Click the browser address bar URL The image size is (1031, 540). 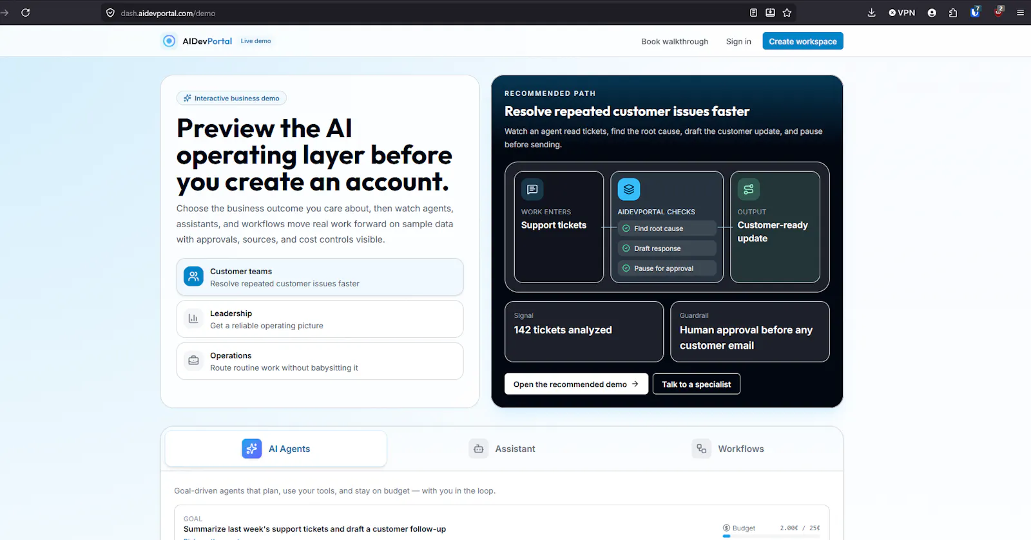pos(168,13)
